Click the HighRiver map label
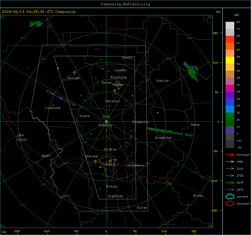The image size is (251, 235). coord(116,196)
